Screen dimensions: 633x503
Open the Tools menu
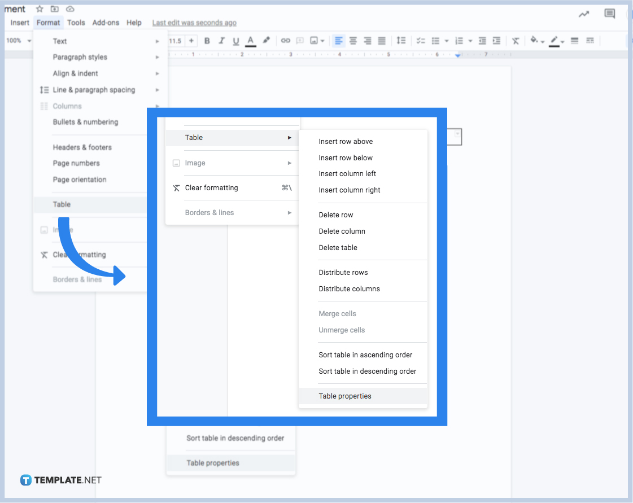(x=76, y=23)
